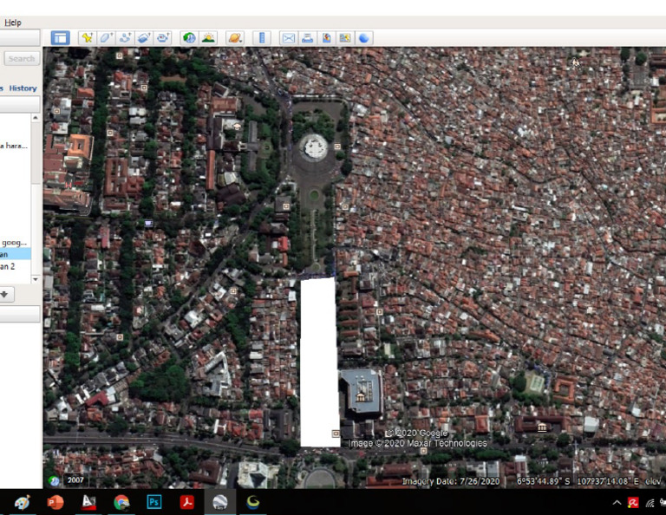Click the Print icon in toolbar
666x515 pixels.
(x=307, y=37)
